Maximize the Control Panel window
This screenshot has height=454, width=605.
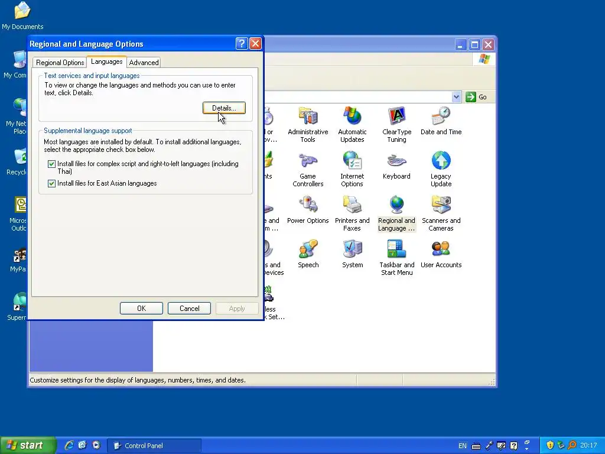coord(474,45)
